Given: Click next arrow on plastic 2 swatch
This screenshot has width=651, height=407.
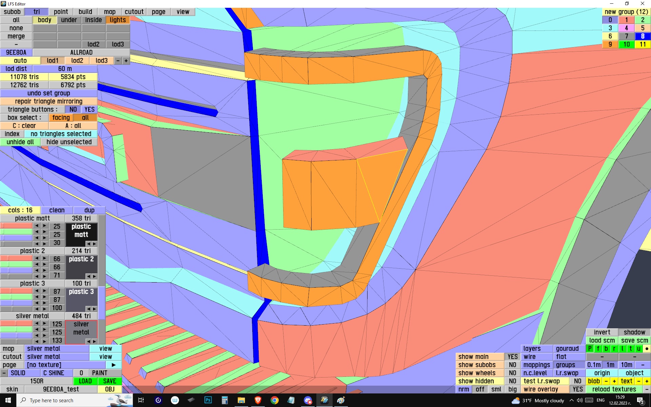Looking at the screenshot, I should (95, 276).
